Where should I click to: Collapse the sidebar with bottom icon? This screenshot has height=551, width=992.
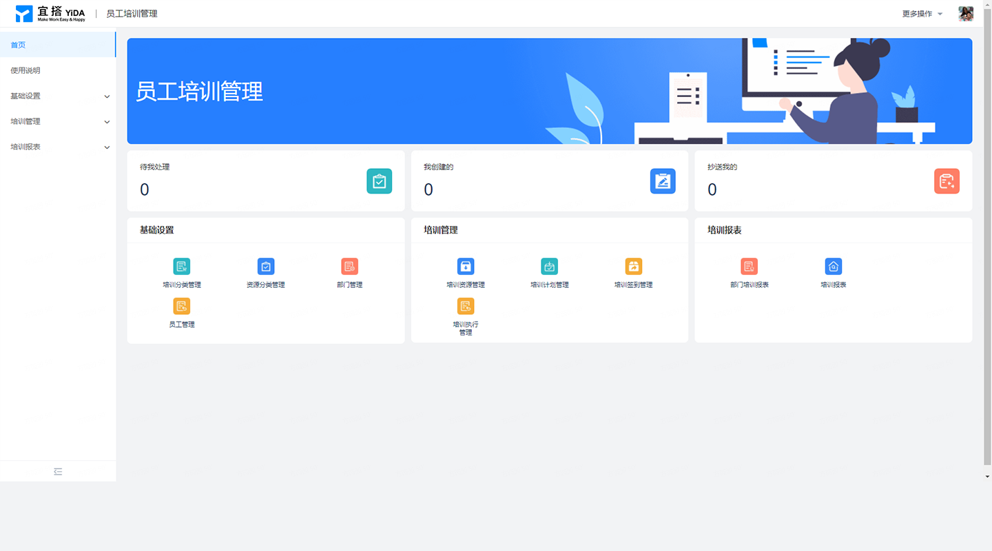coord(58,471)
